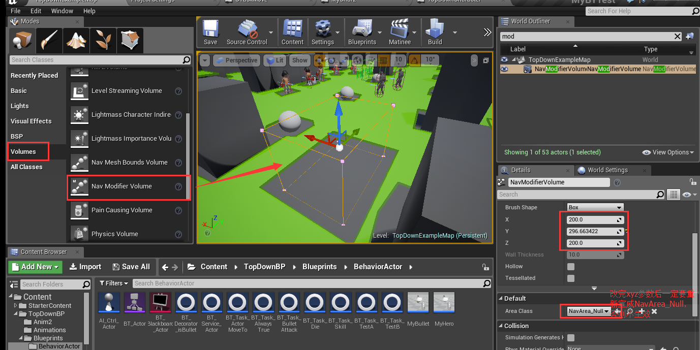Expand the main toolbar overflow chevrons
Image resolution: width=700 pixels, height=350 pixels.
488,33
